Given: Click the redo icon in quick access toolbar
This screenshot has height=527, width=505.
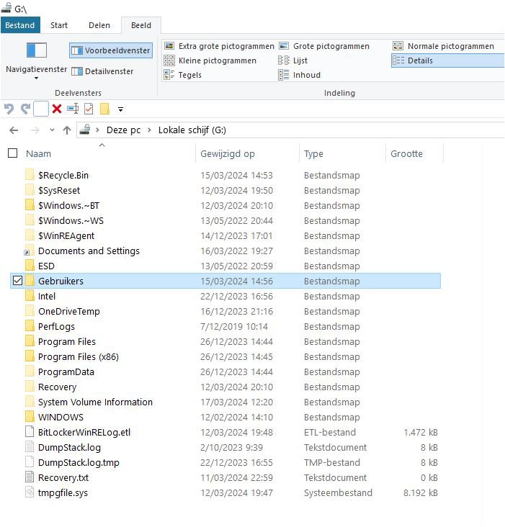Looking at the screenshot, I should (x=25, y=109).
